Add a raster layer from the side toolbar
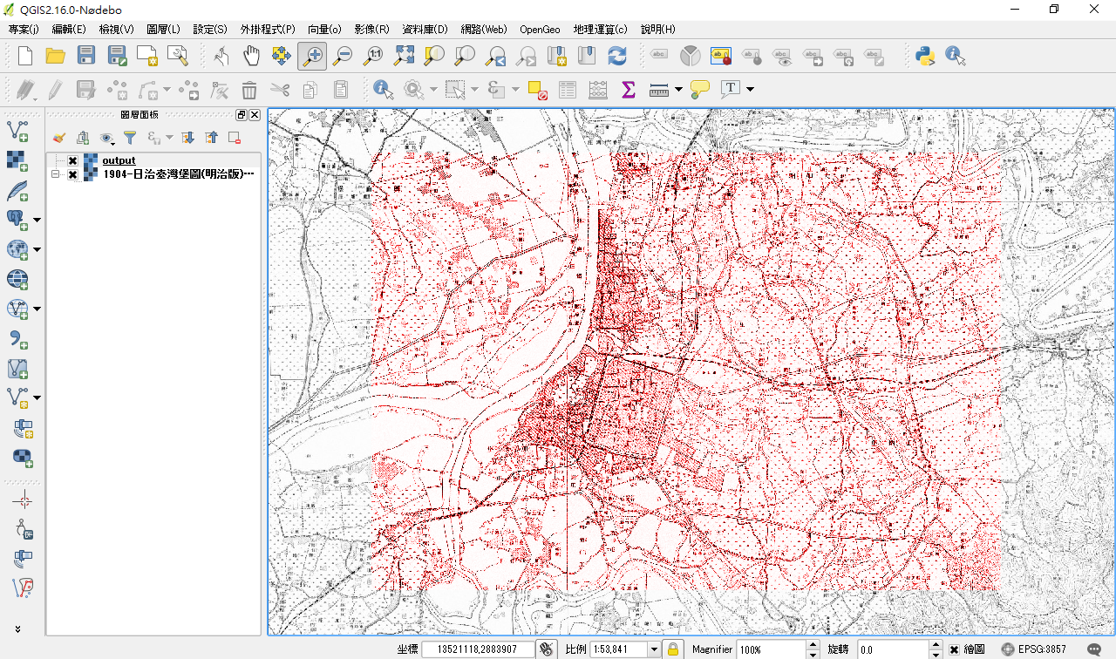Viewport: 1116px width, 659px height. pyautogui.click(x=17, y=160)
